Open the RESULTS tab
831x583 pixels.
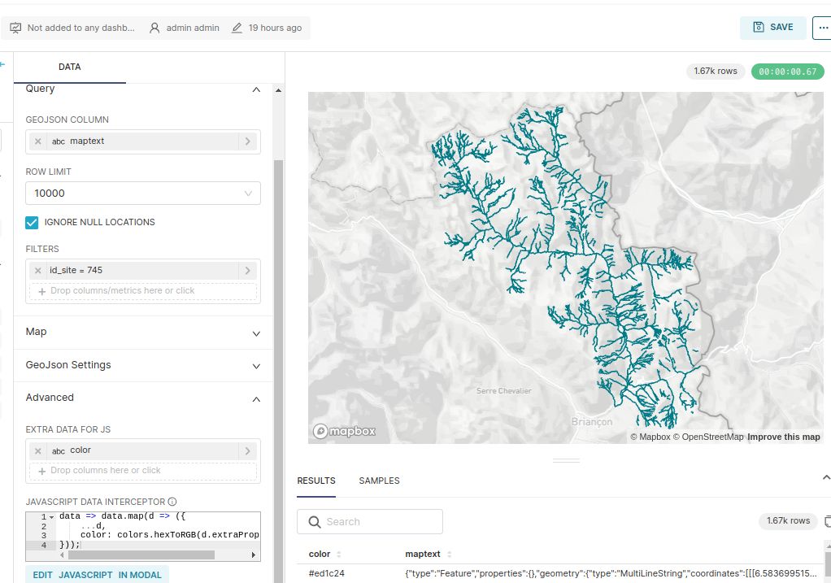point(316,481)
